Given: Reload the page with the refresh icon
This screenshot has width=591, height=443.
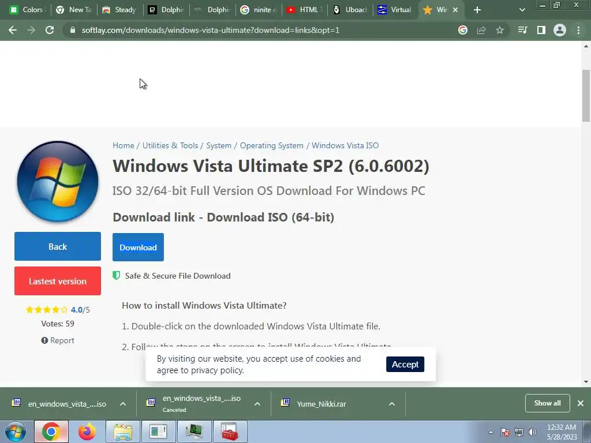Looking at the screenshot, I should pyautogui.click(x=50, y=30).
